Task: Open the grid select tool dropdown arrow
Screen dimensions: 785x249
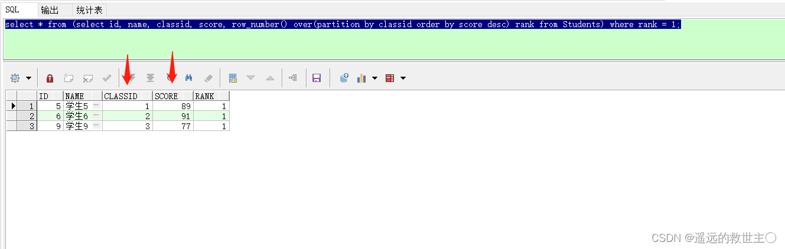Action: (28, 78)
